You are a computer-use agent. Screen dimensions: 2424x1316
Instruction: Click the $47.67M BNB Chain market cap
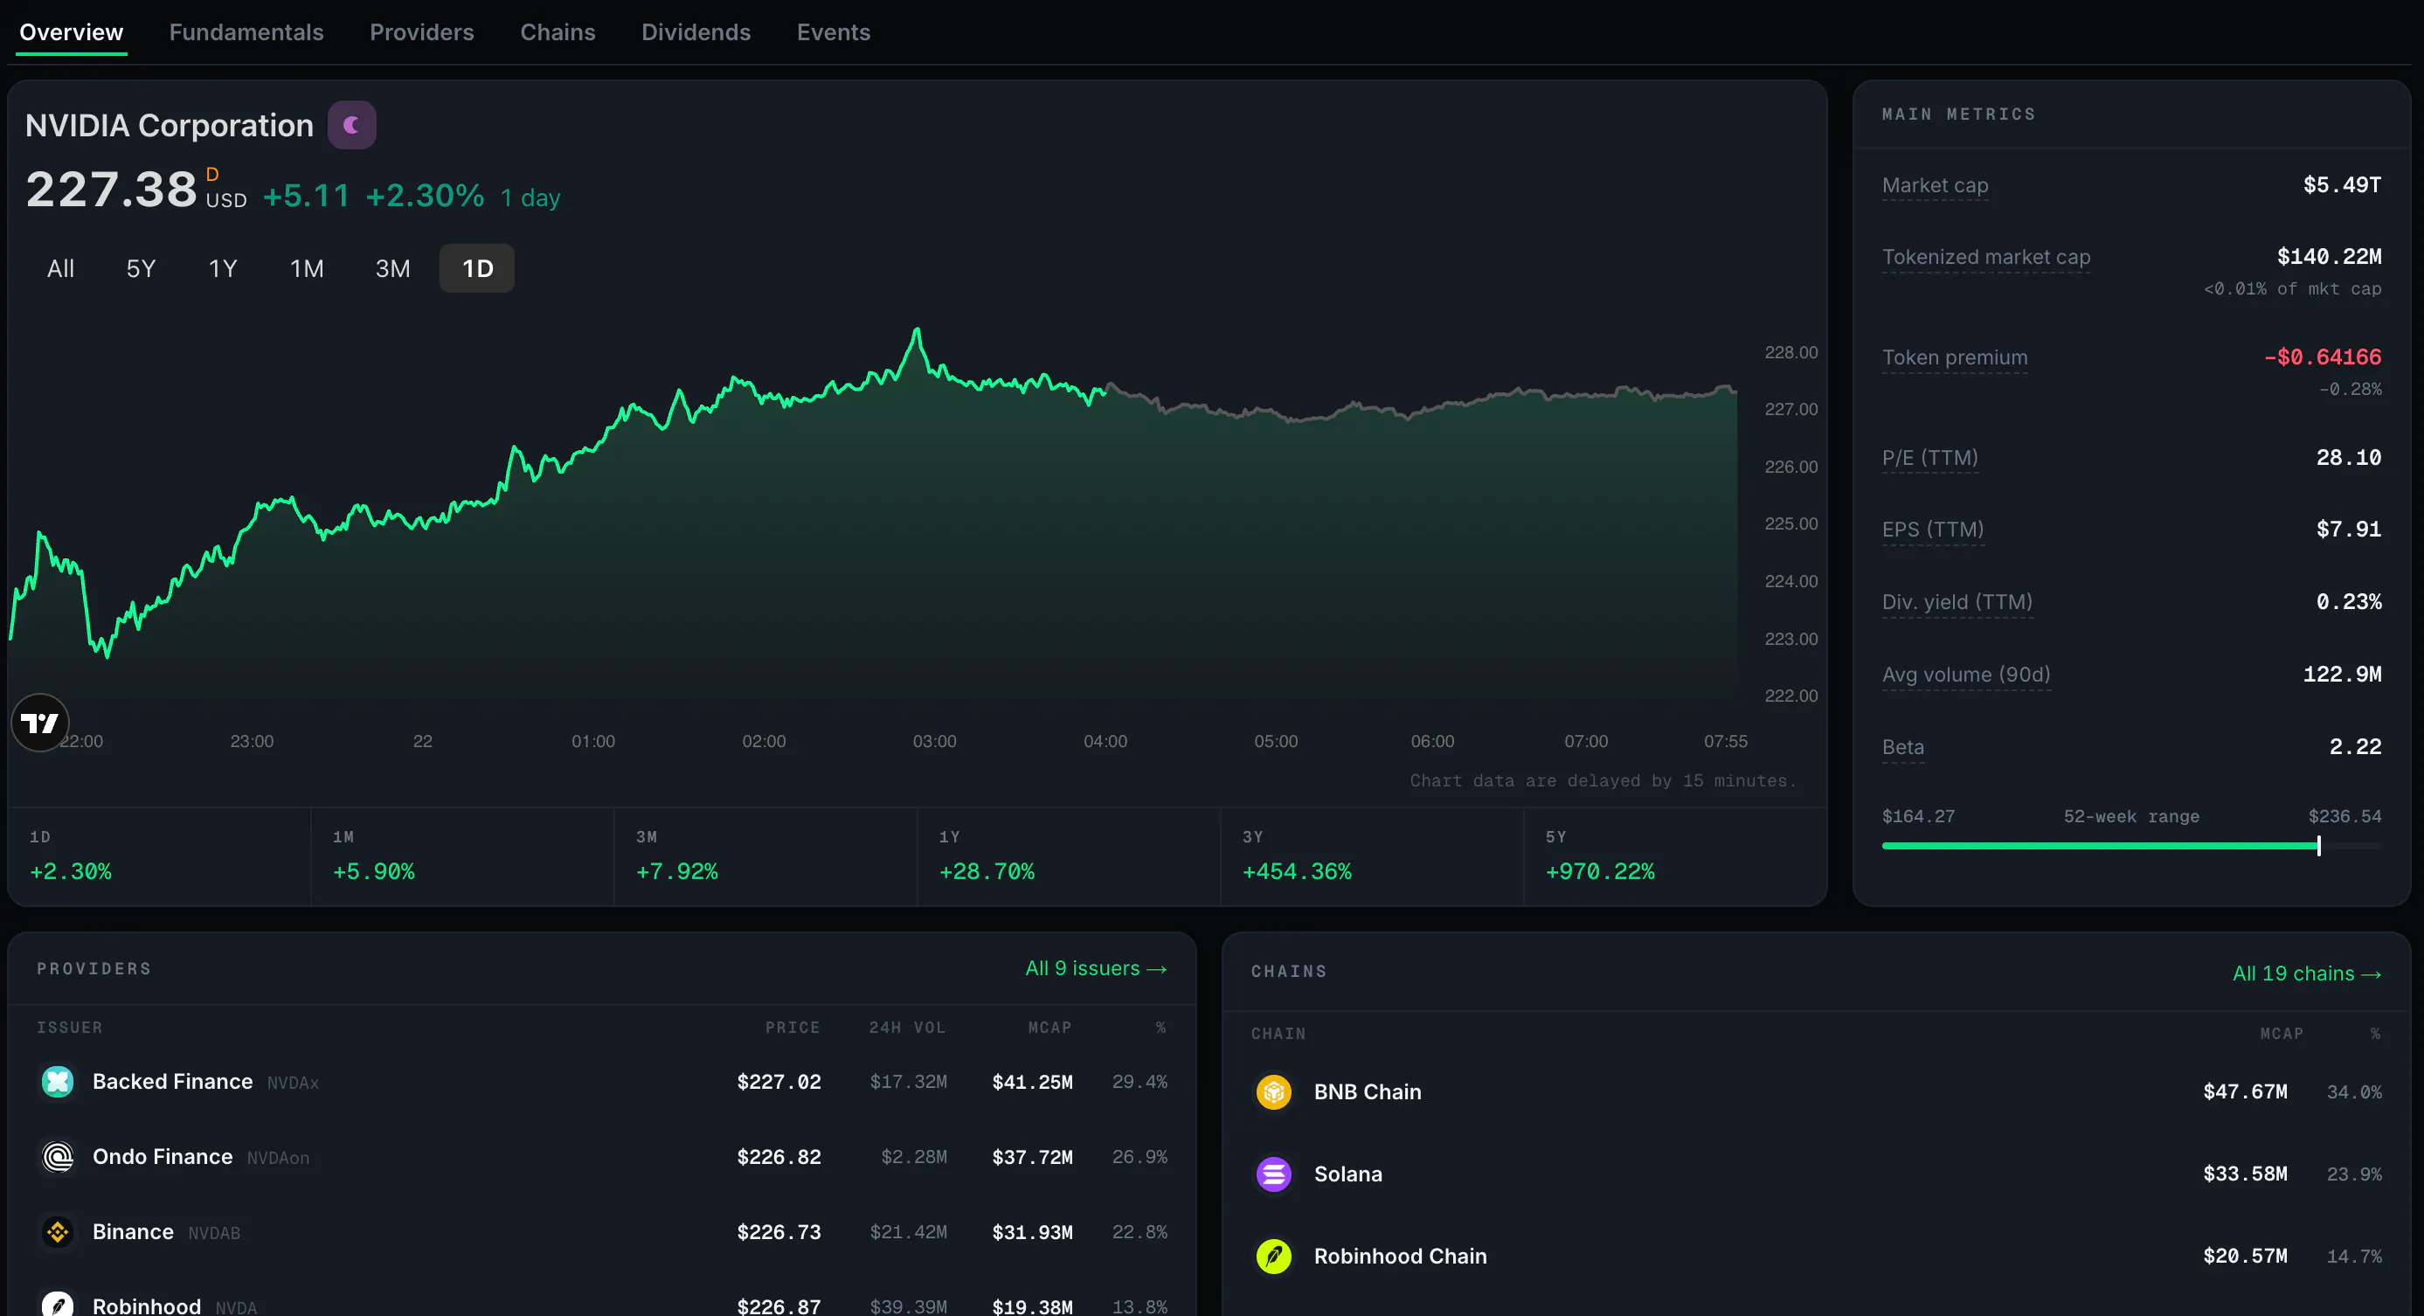[x=2245, y=1092]
